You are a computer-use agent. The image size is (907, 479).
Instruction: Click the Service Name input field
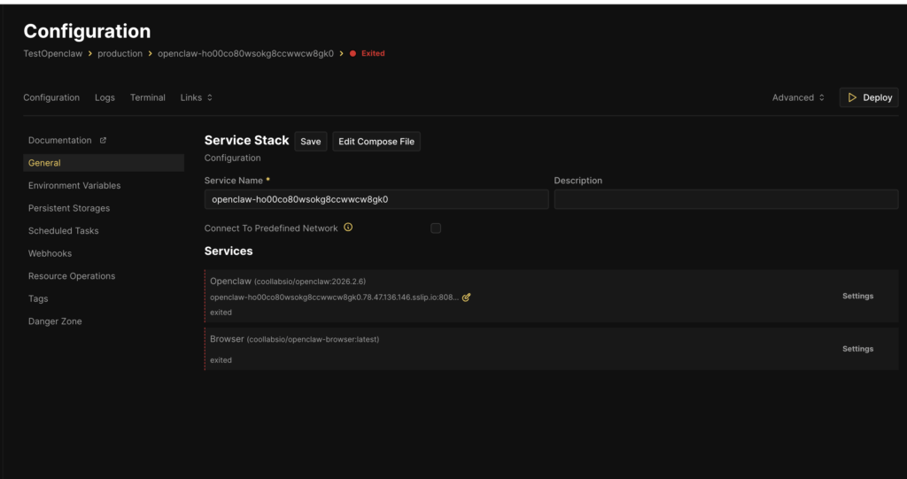pyautogui.click(x=376, y=199)
